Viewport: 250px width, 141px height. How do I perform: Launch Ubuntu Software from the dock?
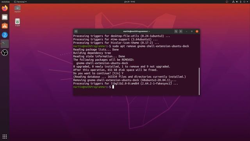click(x=5, y=26)
